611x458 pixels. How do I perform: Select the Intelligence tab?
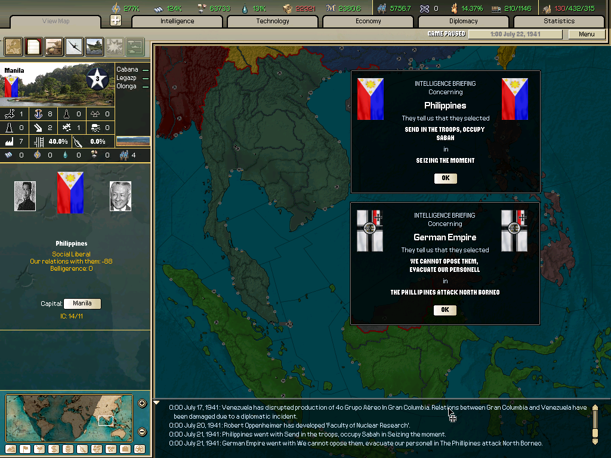tap(177, 21)
